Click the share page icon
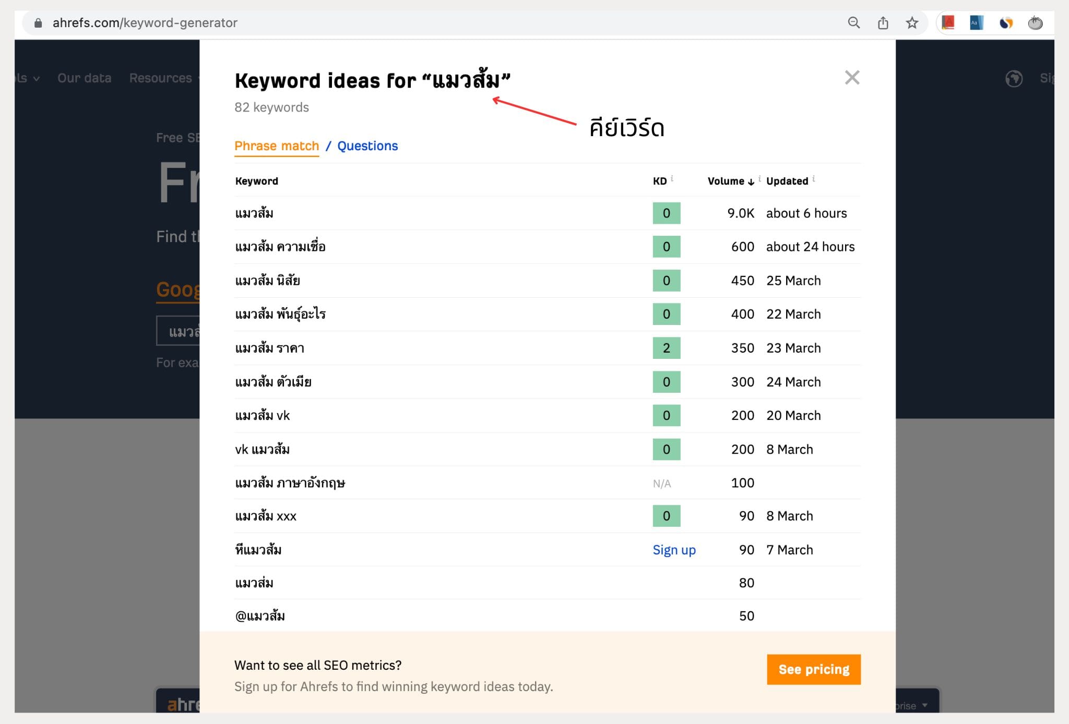The height and width of the screenshot is (724, 1069). coord(883,22)
